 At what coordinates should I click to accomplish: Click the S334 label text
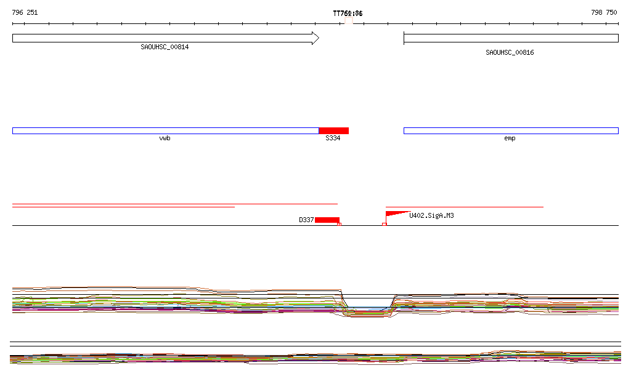333,138
